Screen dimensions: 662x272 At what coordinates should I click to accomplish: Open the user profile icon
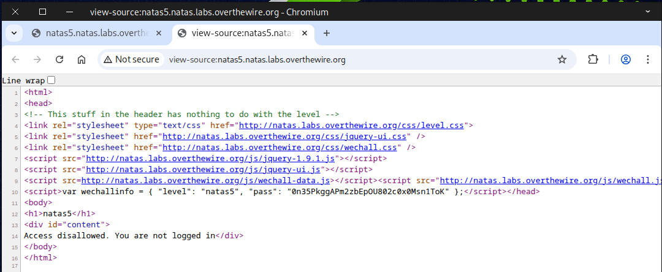pyautogui.click(x=626, y=59)
